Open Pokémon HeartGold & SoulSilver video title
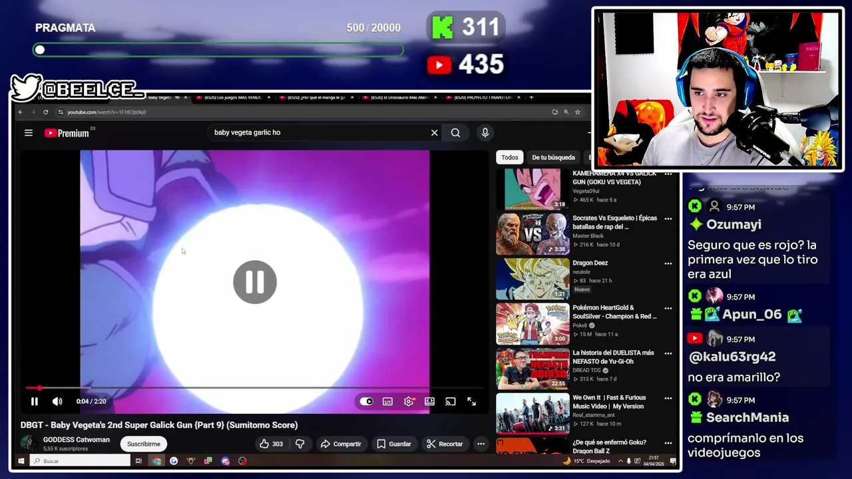The height and width of the screenshot is (479, 852). point(614,312)
